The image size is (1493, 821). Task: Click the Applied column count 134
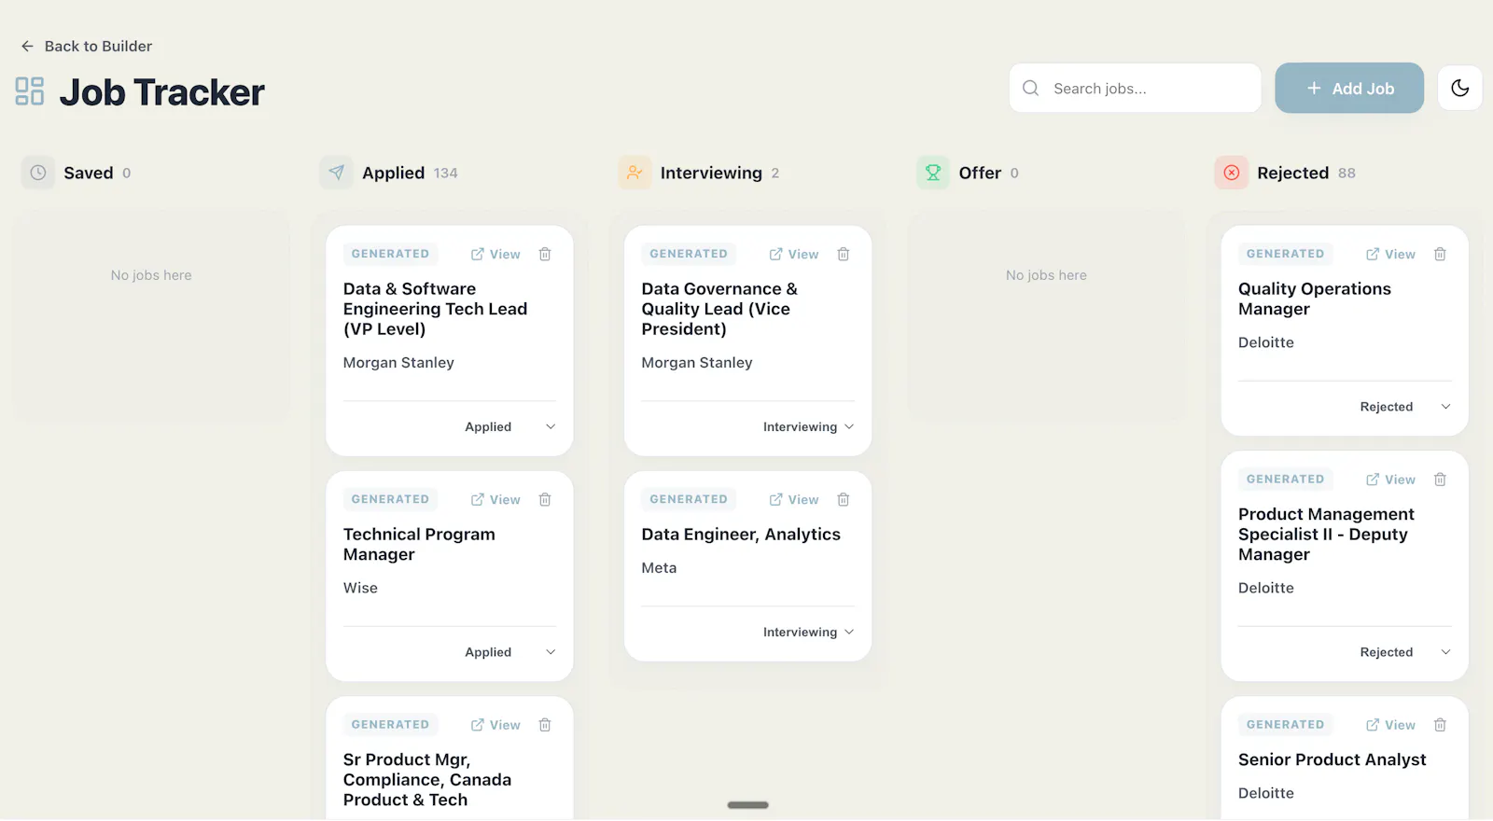[445, 173]
